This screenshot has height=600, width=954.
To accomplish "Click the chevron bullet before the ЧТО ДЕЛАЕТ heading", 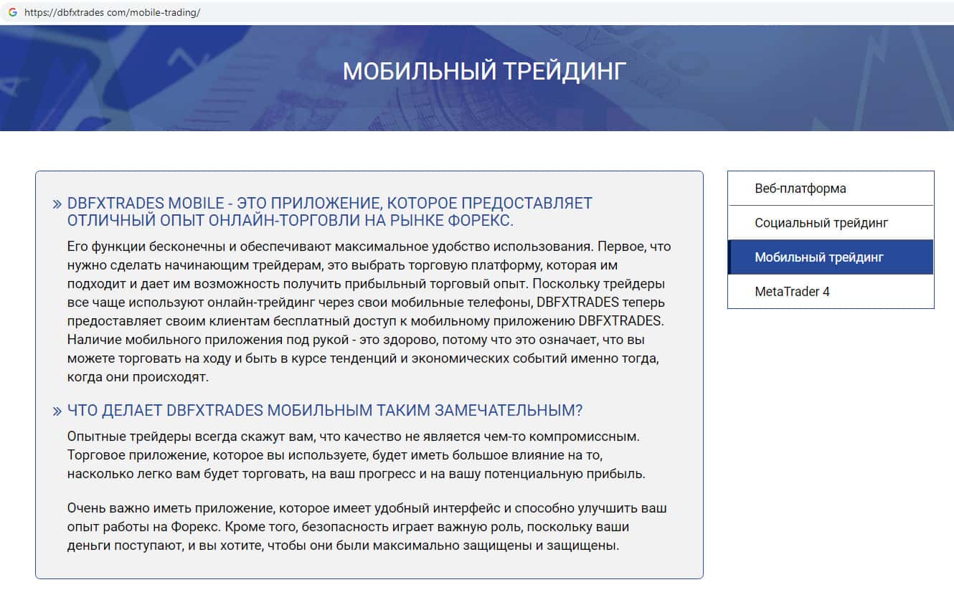I will [57, 411].
